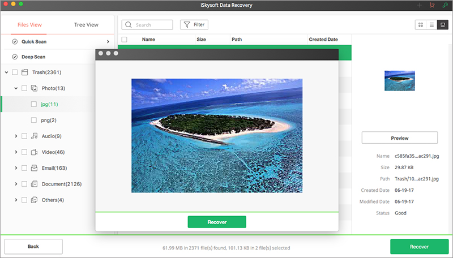Open the shopping cart purchase icon
The height and width of the screenshot is (258, 453).
click(x=432, y=5)
